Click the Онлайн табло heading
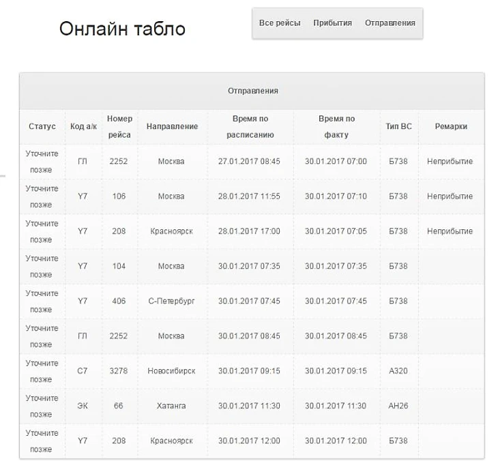This screenshot has height=470, width=498. coord(122,29)
